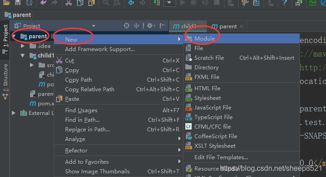Image resolution: width=326 pixels, height=177 pixels.
Task: Close the parent editor tab
Action: click(241, 26)
